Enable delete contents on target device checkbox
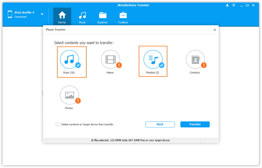Screen dimensions: 262x168 click(58, 124)
